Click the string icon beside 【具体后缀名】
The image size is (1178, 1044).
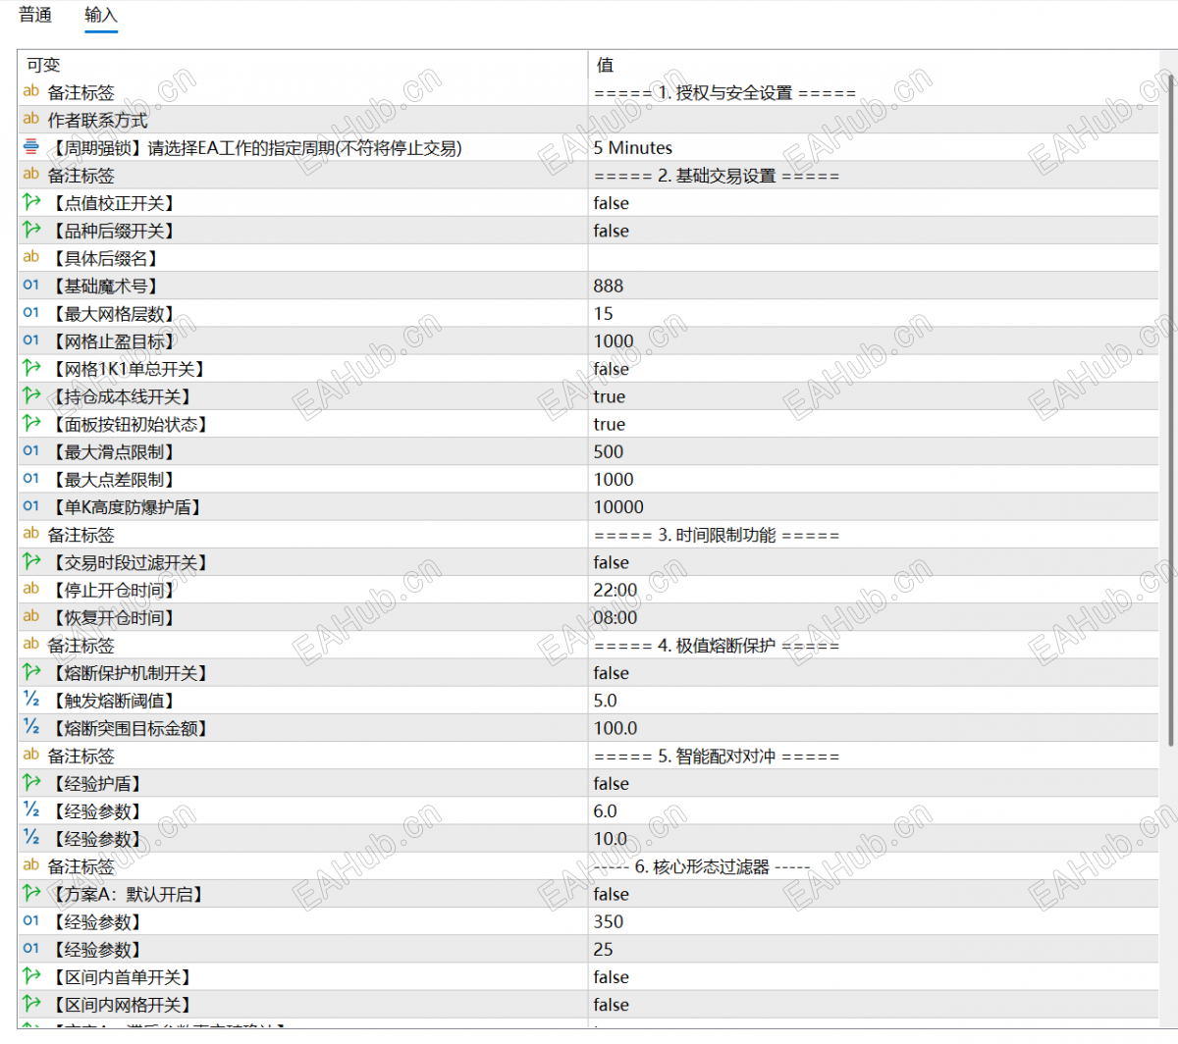[x=31, y=258]
